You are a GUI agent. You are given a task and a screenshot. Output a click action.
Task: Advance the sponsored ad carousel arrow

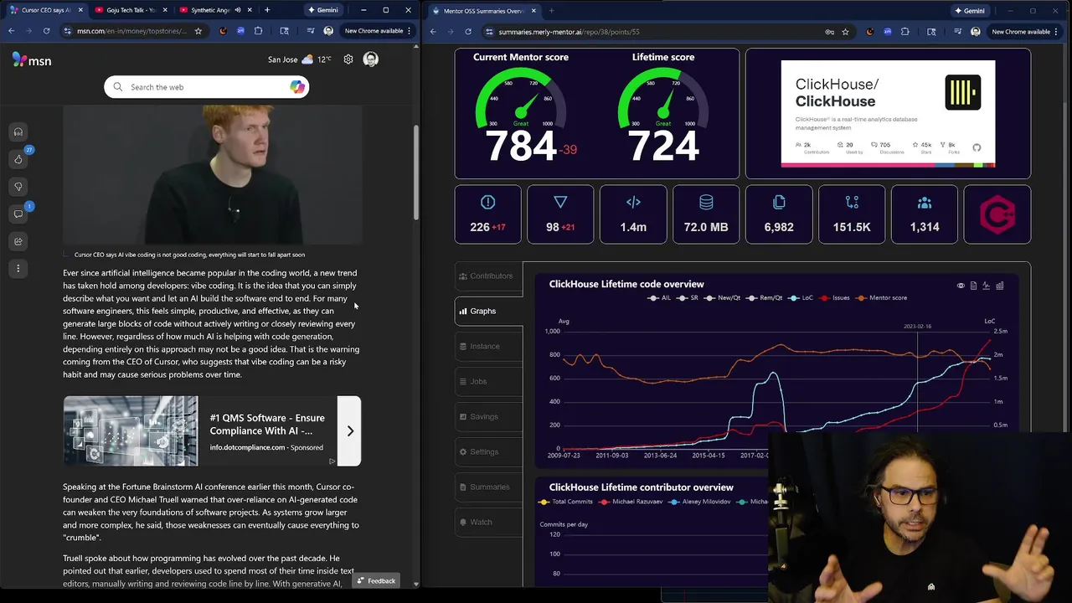click(350, 431)
